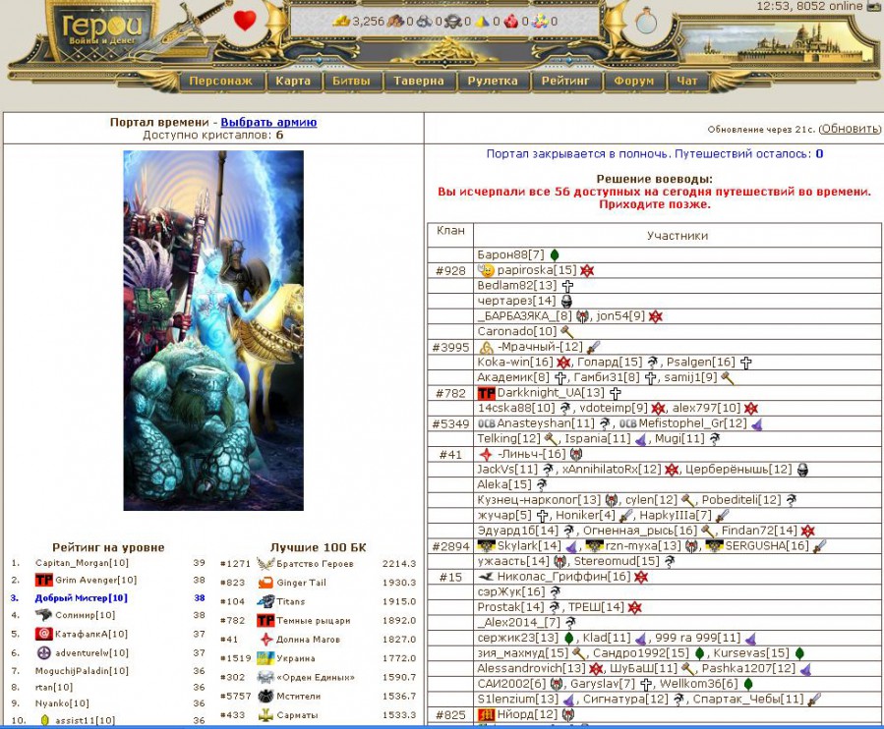Viewport: 884px width, 729px height.
Task: Open the time portal artwork image
Action: tap(213, 330)
